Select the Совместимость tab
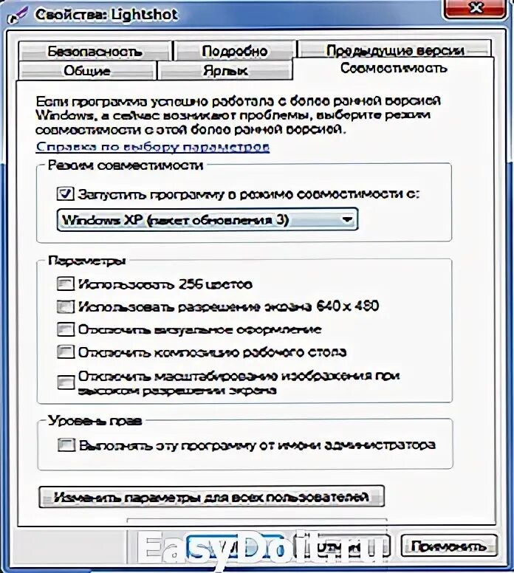The image size is (514, 573). tap(394, 69)
